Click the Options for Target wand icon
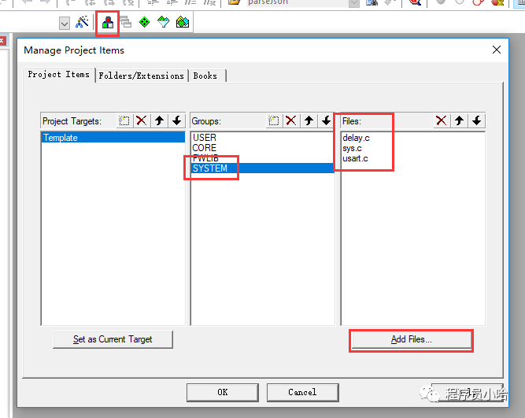 tap(82, 23)
